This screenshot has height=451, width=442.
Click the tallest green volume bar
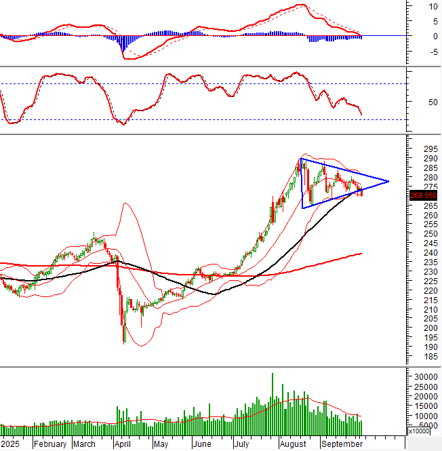coord(273,404)
